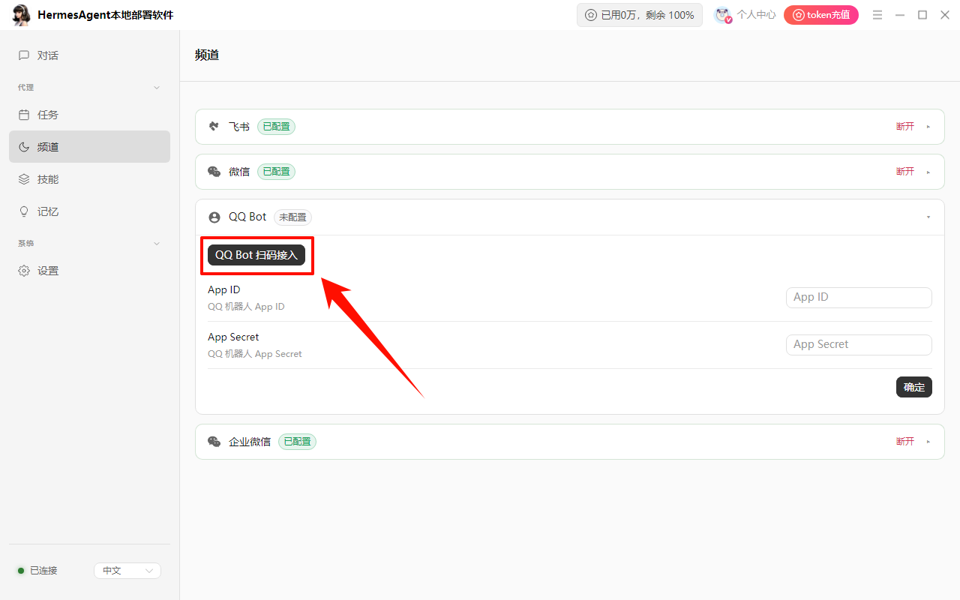Open the hamburger menu icon in title bar
The image size is (960, 600).
point(877,15)
